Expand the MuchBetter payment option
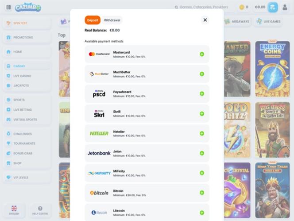Viewport: 294px width, 221px height. click(202, 74)
